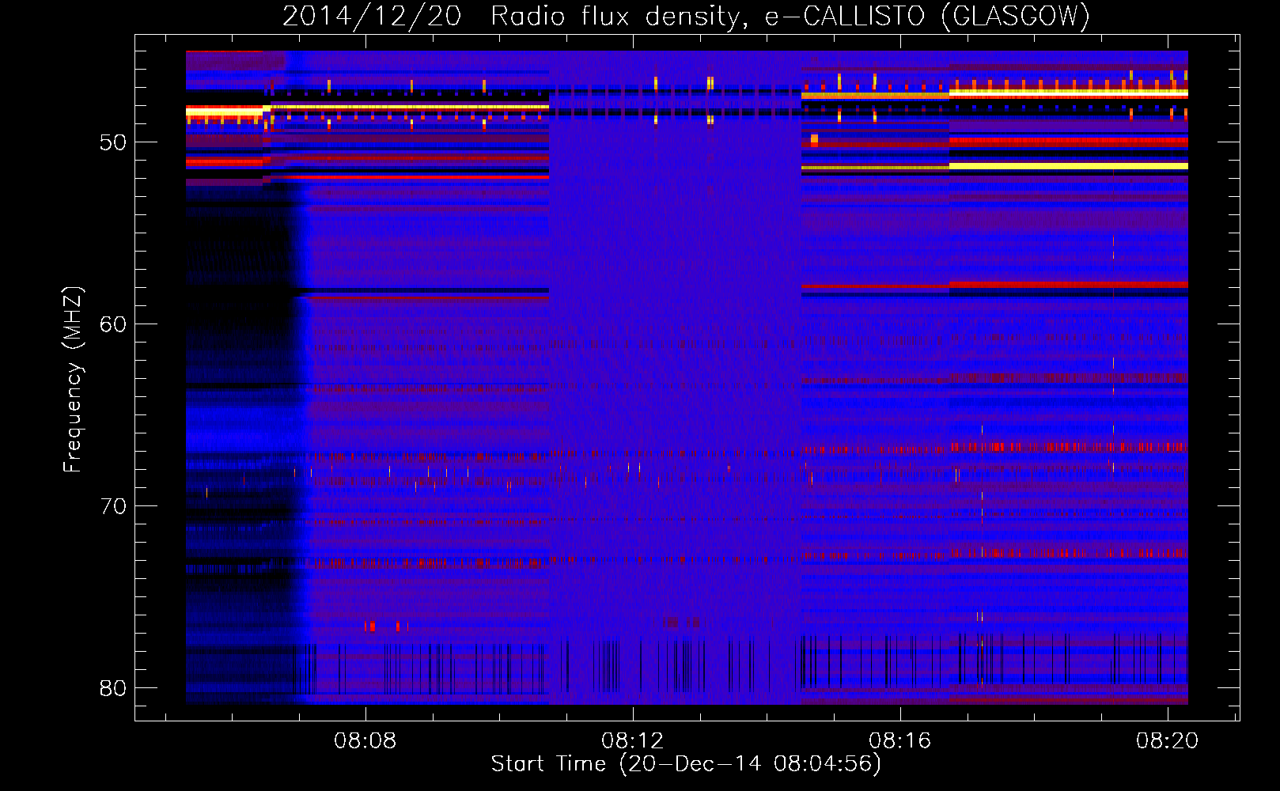Click the Start Time axis label
Image resolution: width=1280 pixels, height=791 pixels.
(x=686, y=764)
